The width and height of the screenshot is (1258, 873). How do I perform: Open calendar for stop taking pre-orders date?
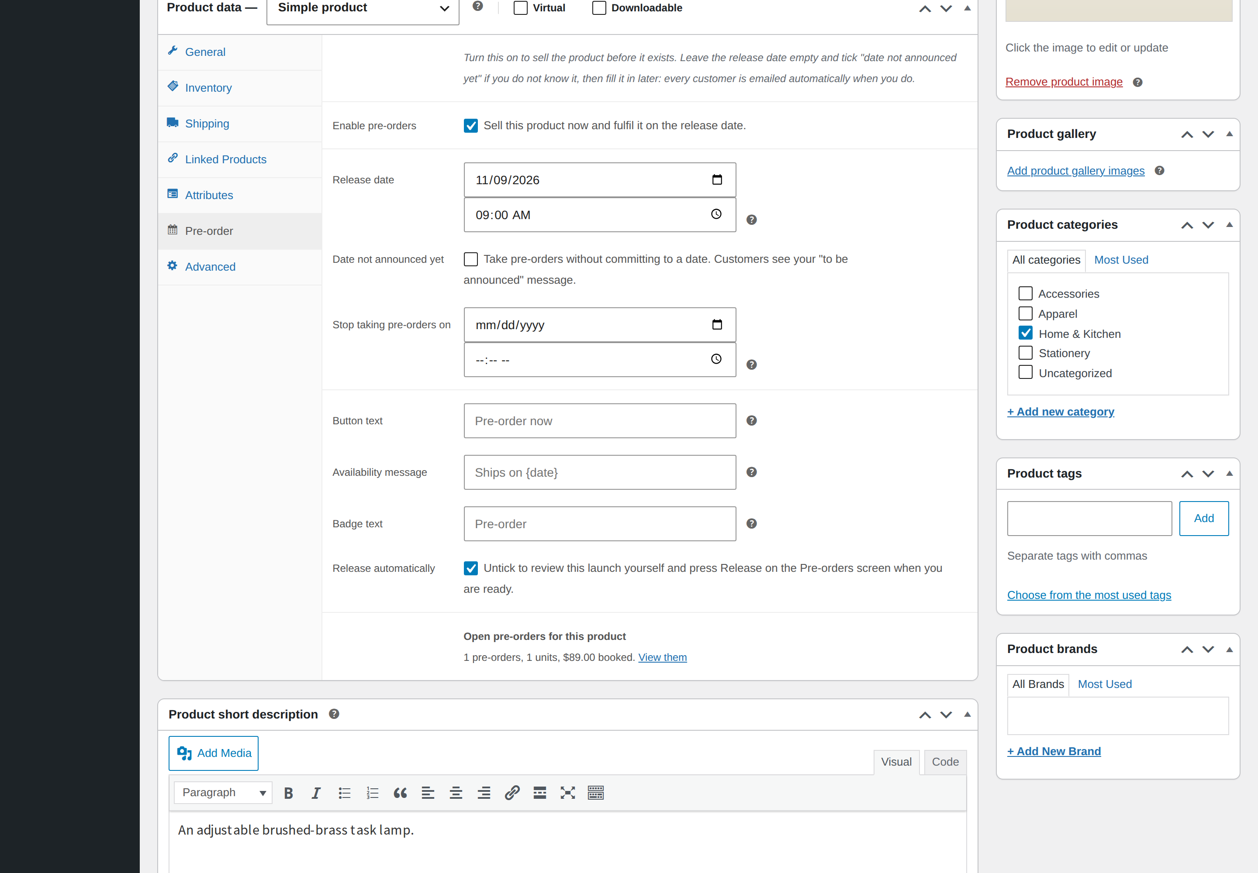point(717,324)
